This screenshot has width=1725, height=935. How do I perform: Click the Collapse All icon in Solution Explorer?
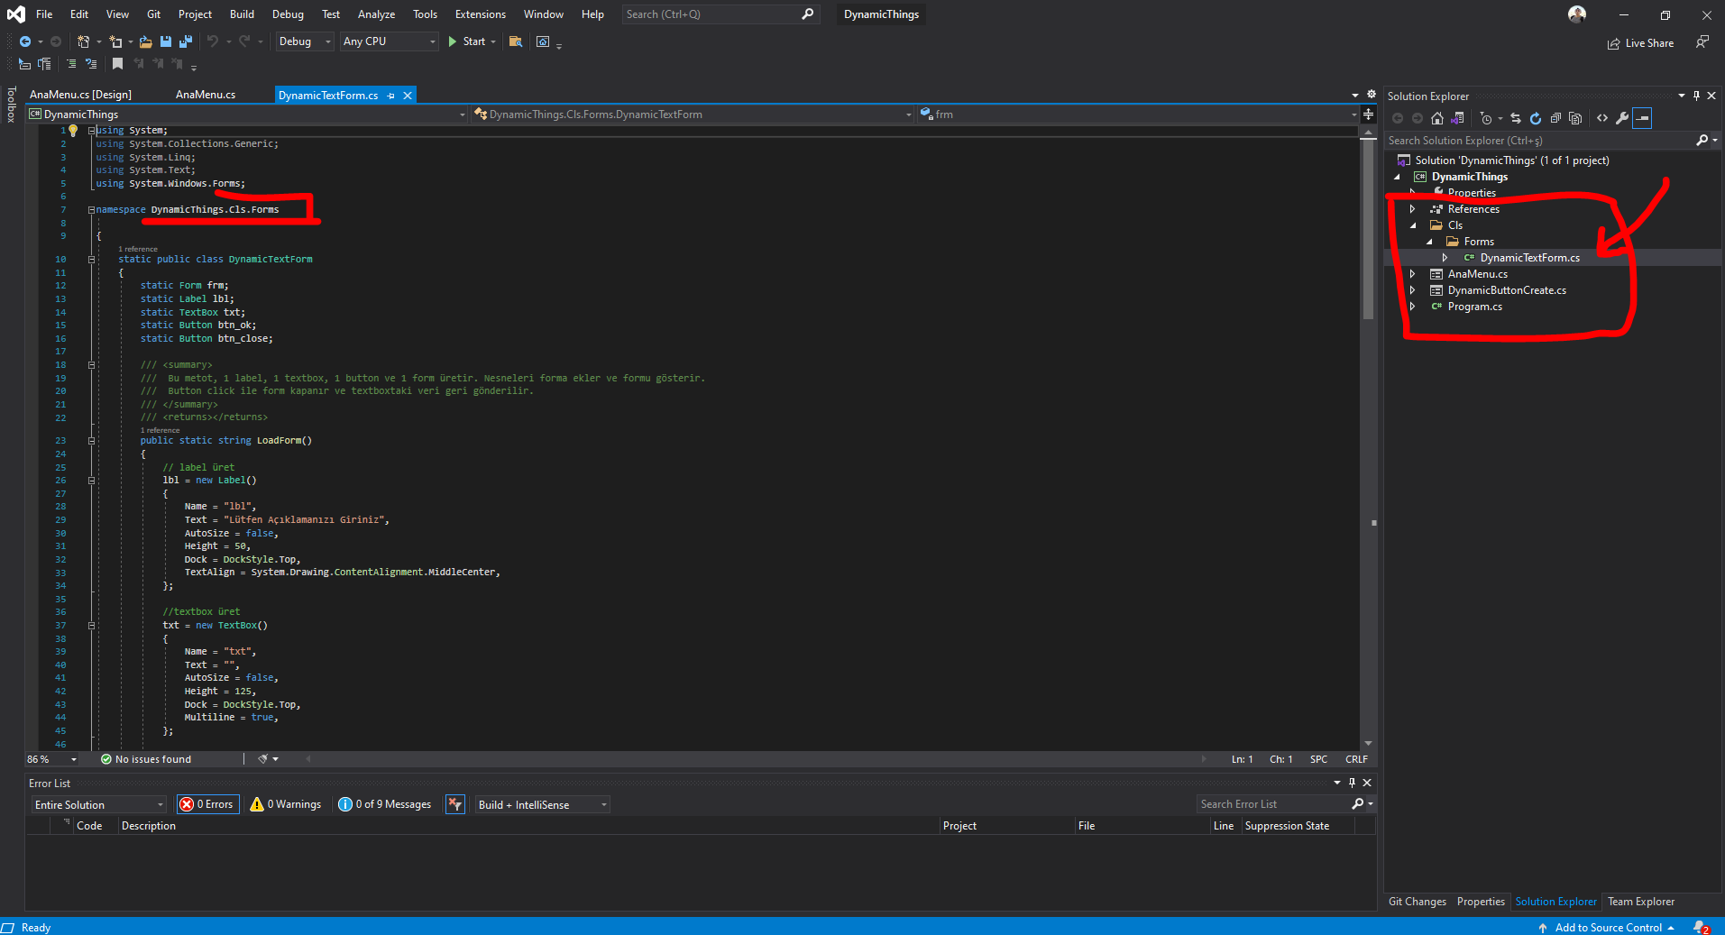click(1555, 118)
